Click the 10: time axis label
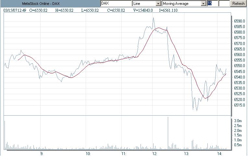 click(x=88, y=154)
